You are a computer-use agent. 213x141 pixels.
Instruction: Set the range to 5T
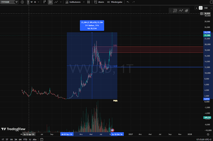click(7, 139)
